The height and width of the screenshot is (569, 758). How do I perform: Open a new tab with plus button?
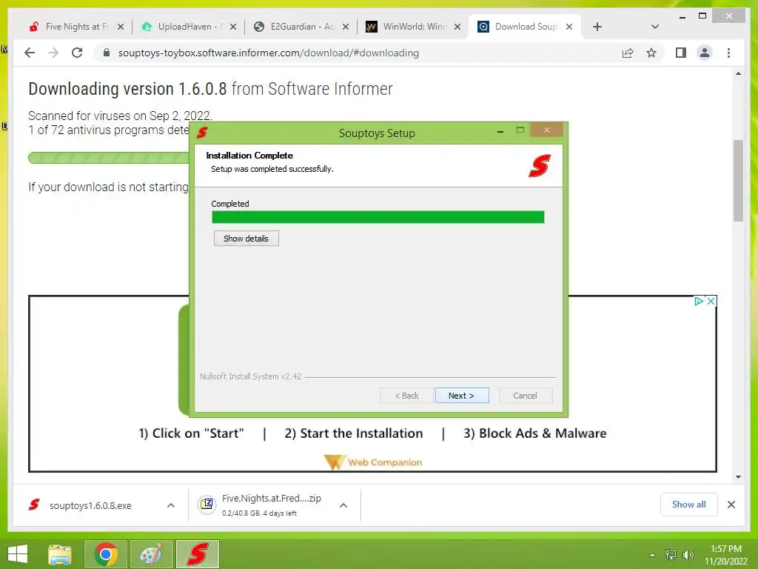coord(597,27)
